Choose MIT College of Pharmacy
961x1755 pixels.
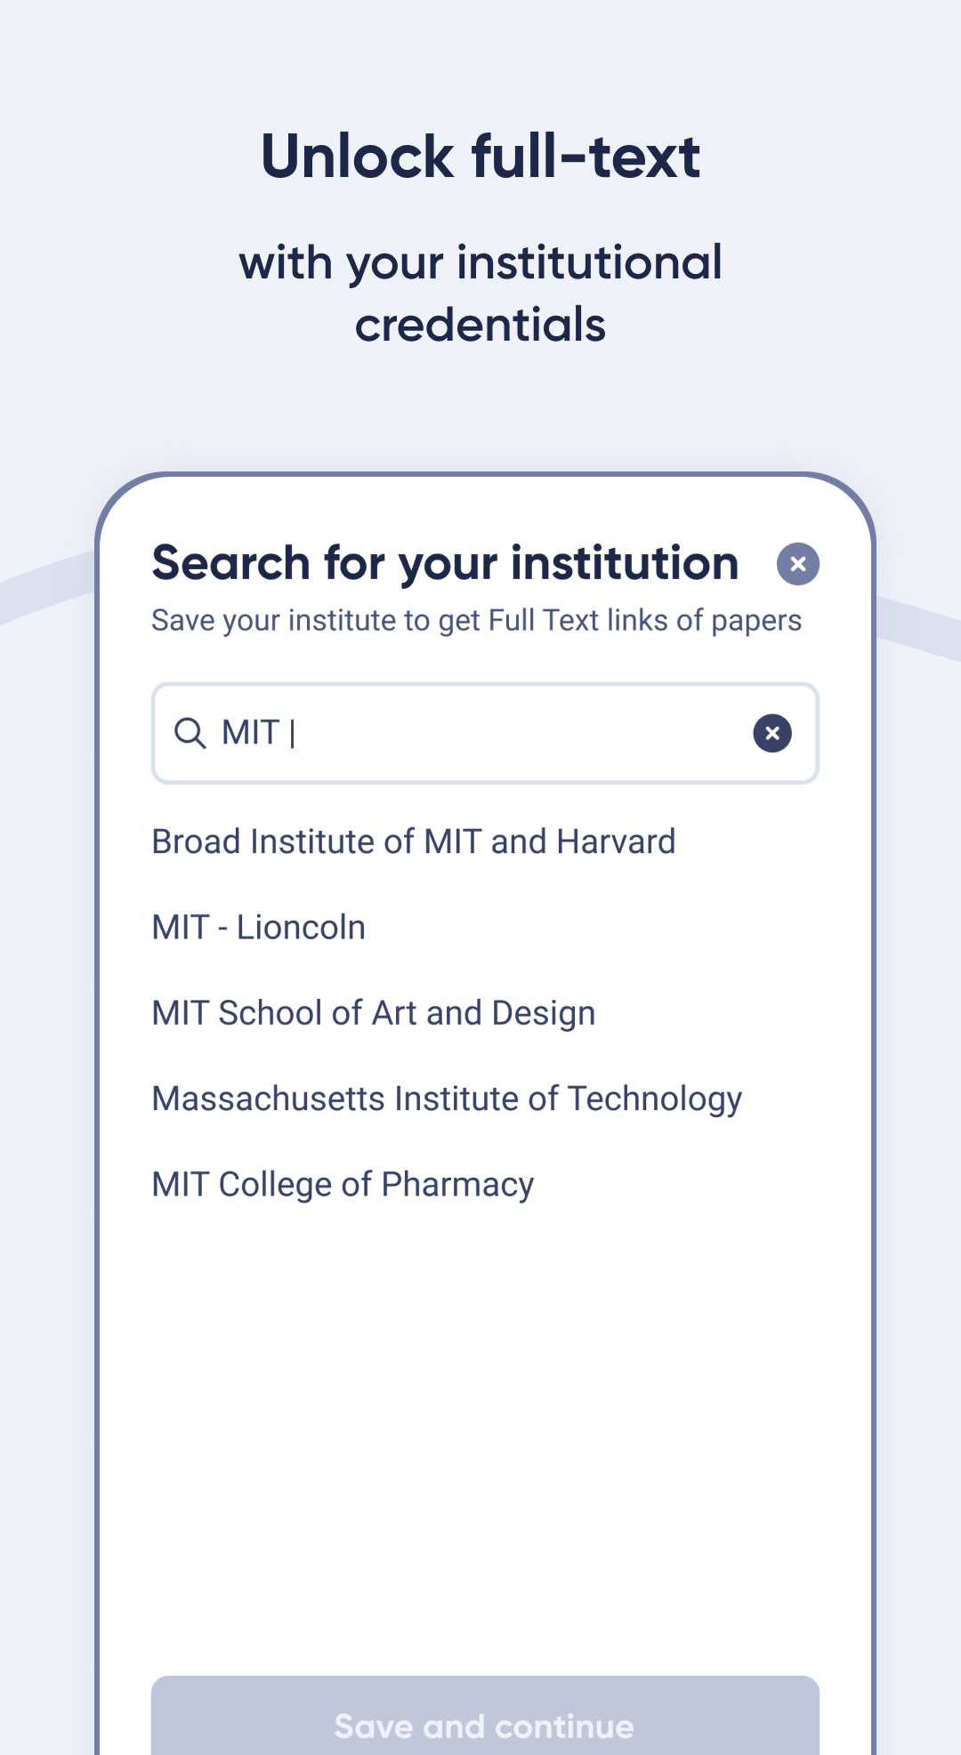(x=343, y=1185)
